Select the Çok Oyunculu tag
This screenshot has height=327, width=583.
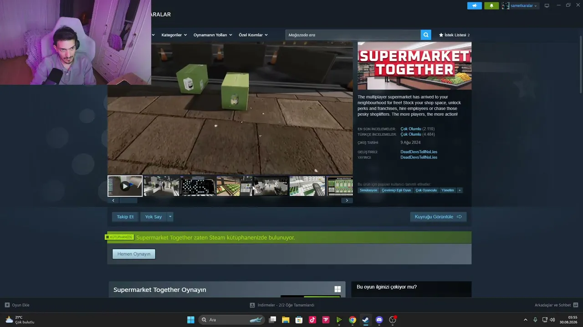coord(426,190)
